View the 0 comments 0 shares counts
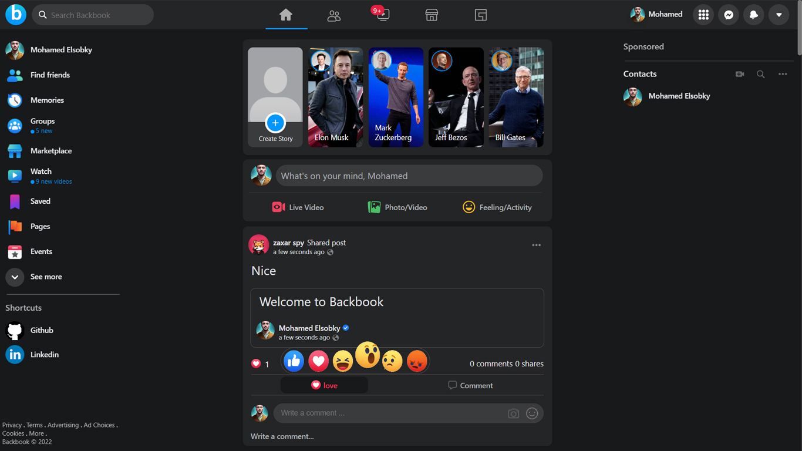The image size is (802, 451). [507, 364]
